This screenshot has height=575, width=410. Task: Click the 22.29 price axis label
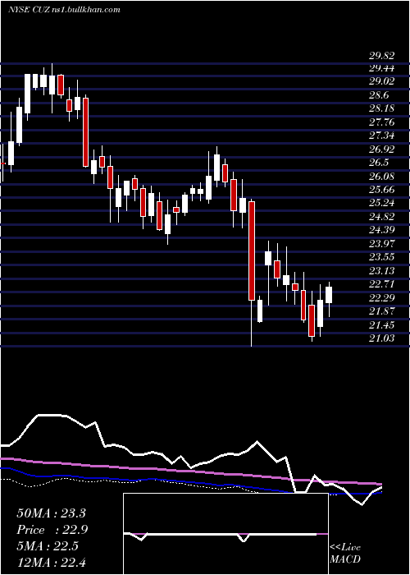tap(382, 297)
